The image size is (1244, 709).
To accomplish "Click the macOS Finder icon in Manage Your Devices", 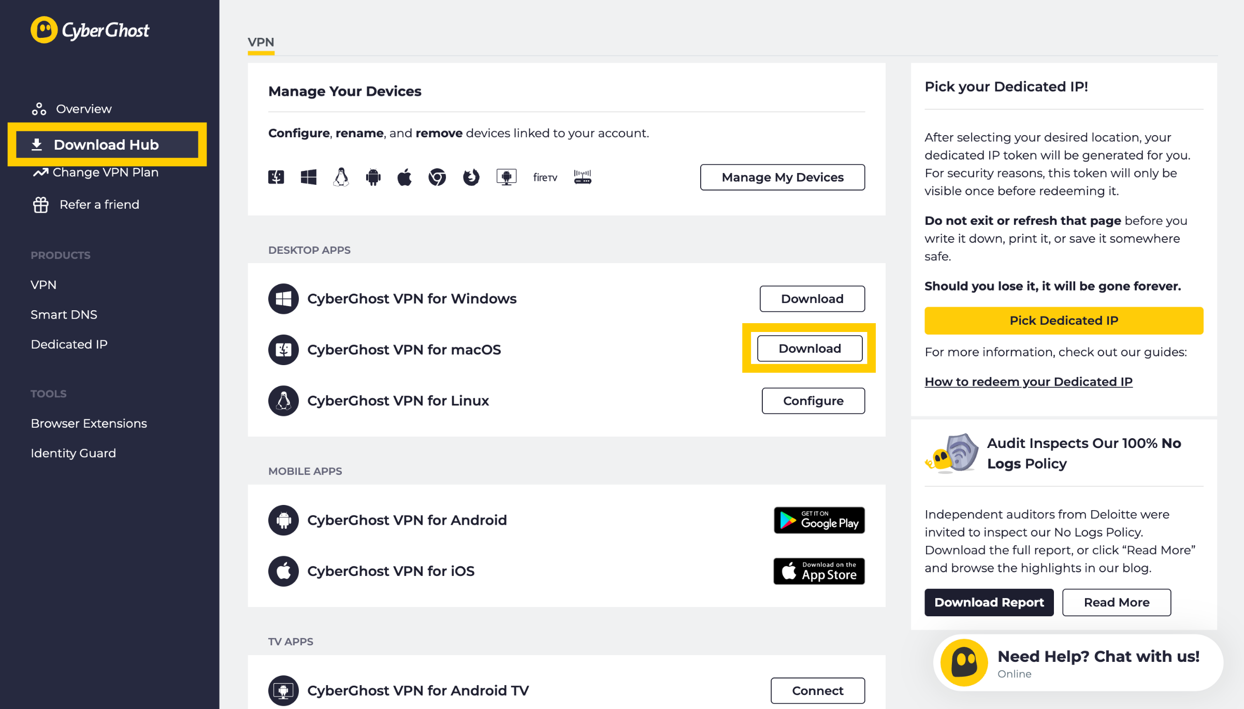I will [x=276, y=177].
